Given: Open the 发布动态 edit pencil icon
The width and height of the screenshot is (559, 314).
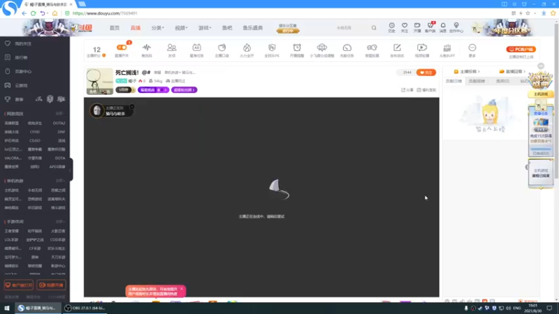Looking at the screenshot, I should [397, 50].
